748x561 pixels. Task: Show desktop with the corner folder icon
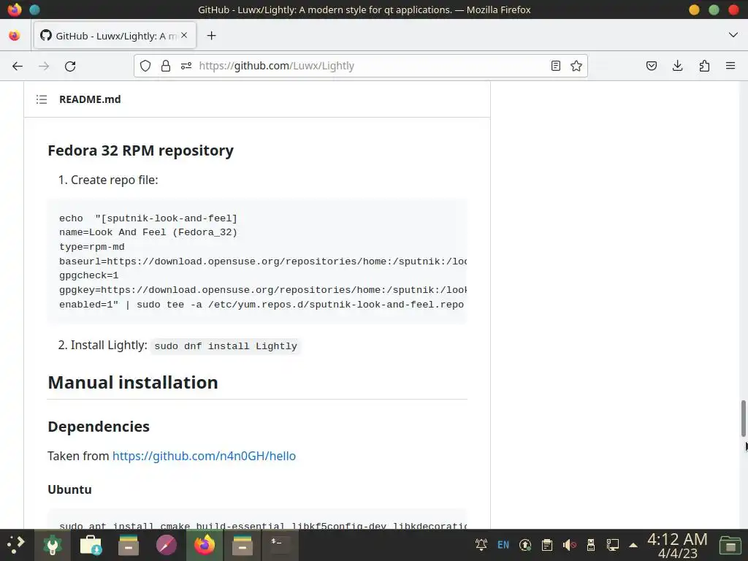coord(730,545)
